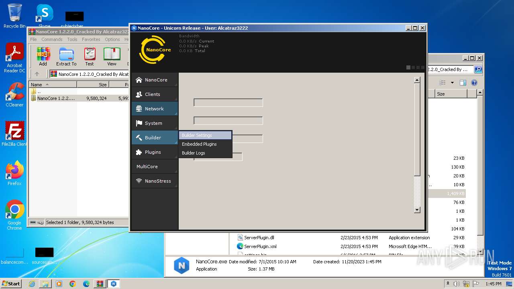Sort WinRAR list by Size column
Screen dimensions: 514x289
click(x=93, y=85)
